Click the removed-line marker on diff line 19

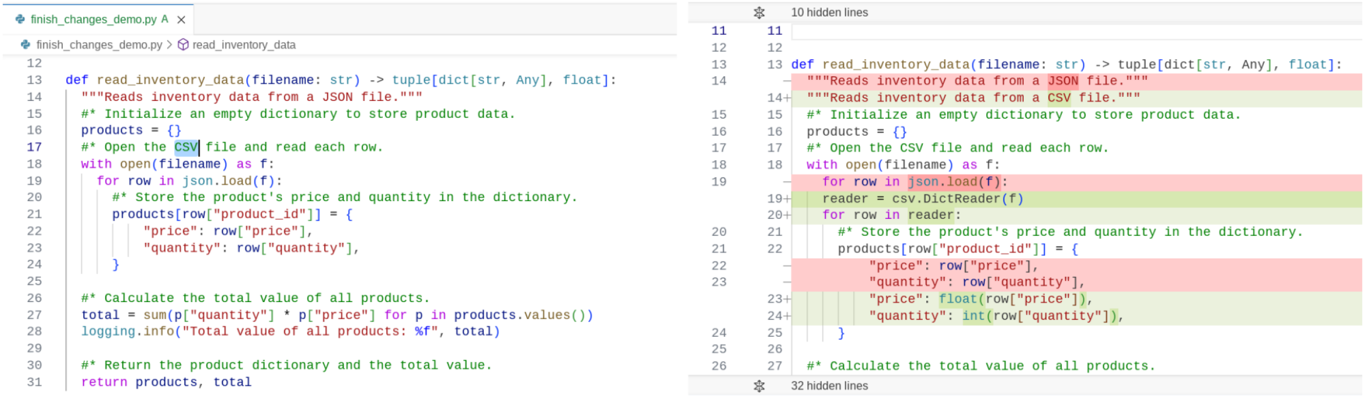pos(787,182)
